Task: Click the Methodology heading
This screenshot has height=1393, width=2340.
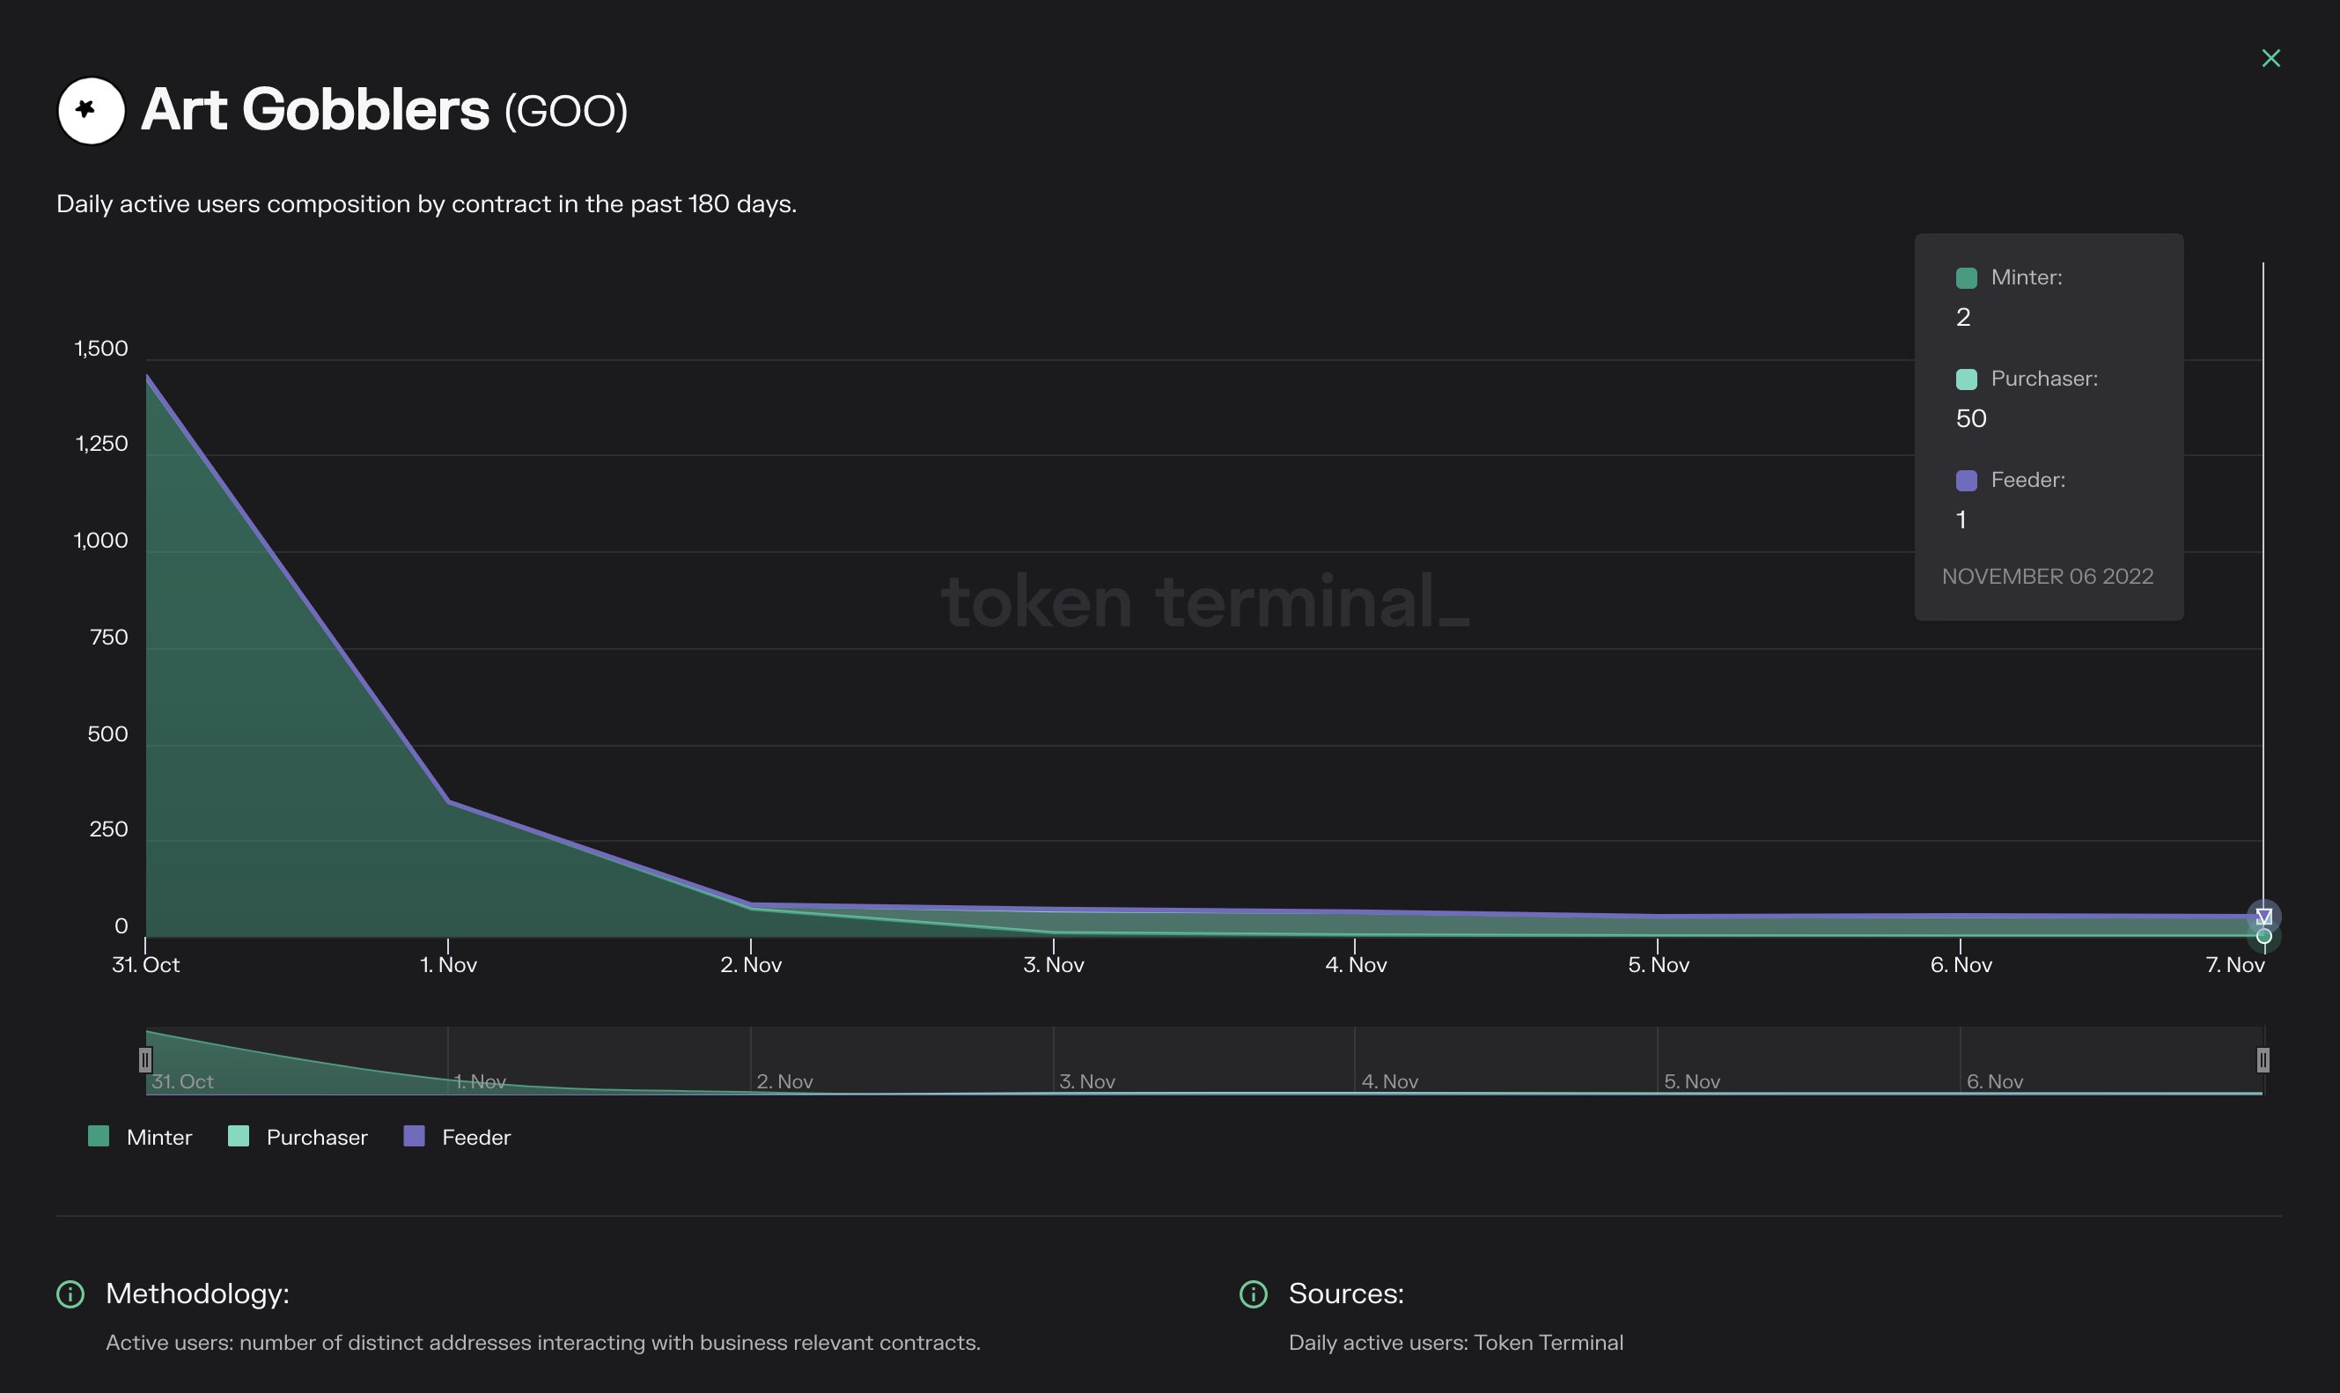Action: [x=198, y=1293]
